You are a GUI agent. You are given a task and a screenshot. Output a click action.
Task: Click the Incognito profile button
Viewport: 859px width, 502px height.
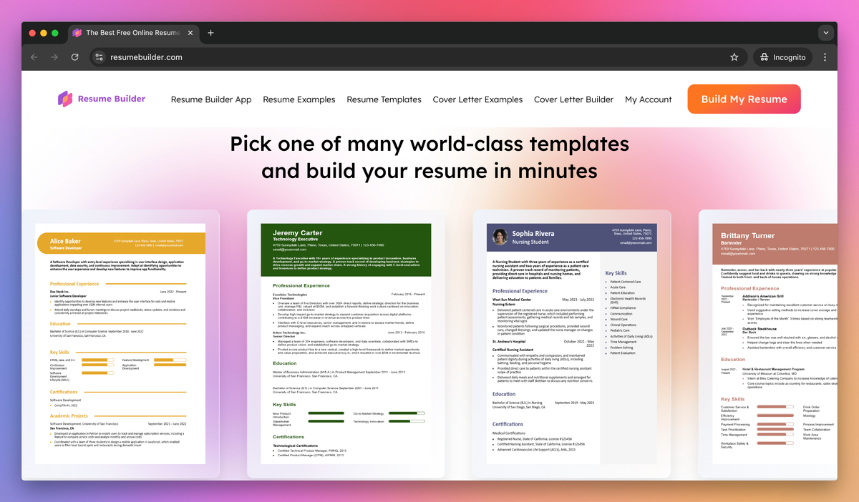tap(782, 57)
